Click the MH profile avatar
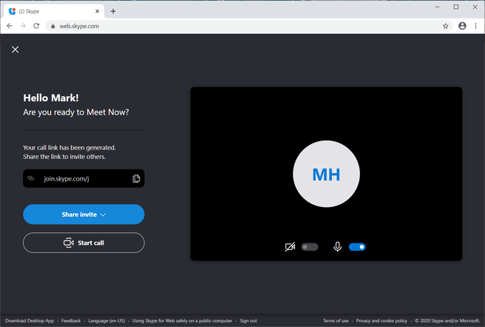Viewport: 485px width, 327px height. pos(326,174)
